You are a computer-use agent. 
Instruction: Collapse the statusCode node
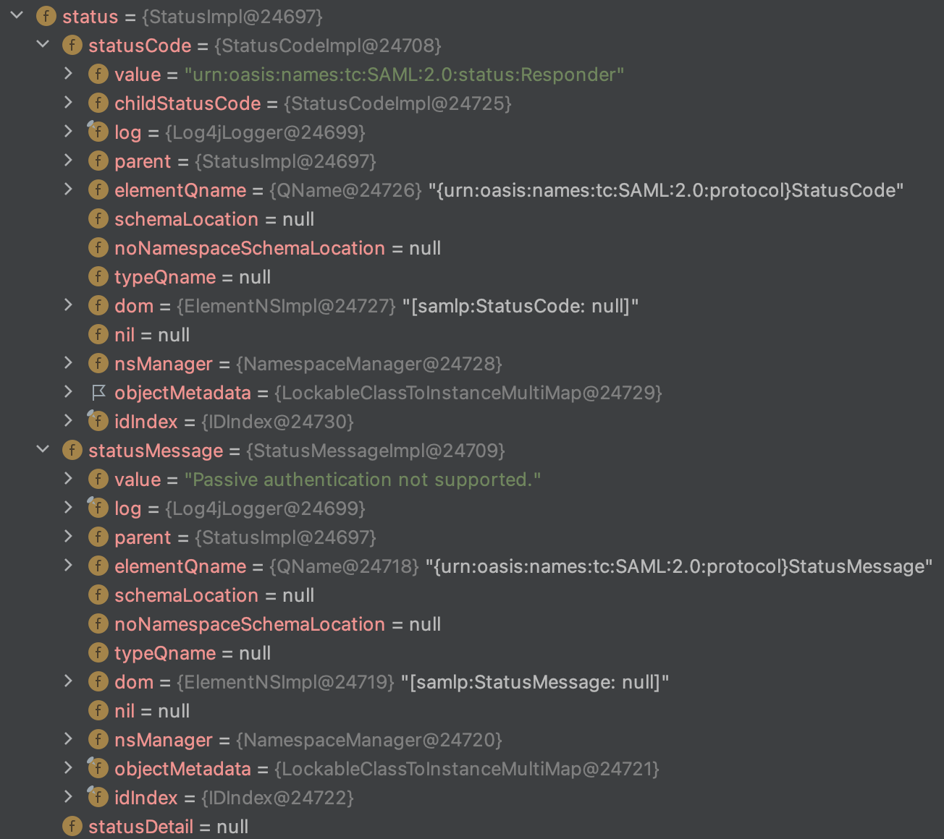point(43,44)
